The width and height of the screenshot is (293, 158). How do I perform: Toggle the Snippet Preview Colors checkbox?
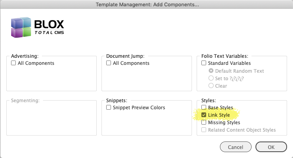109,108
